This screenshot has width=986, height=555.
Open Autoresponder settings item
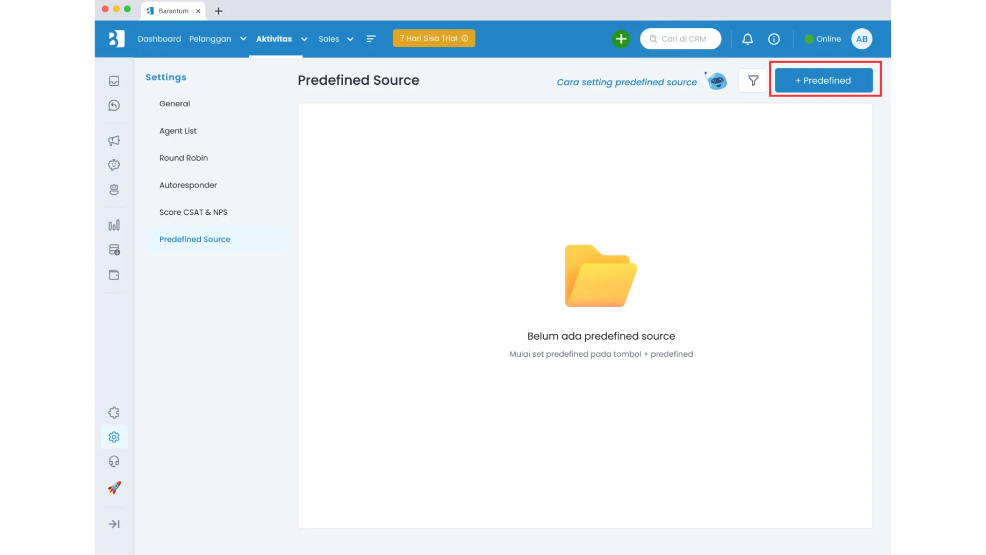click(x=188, y=185)
